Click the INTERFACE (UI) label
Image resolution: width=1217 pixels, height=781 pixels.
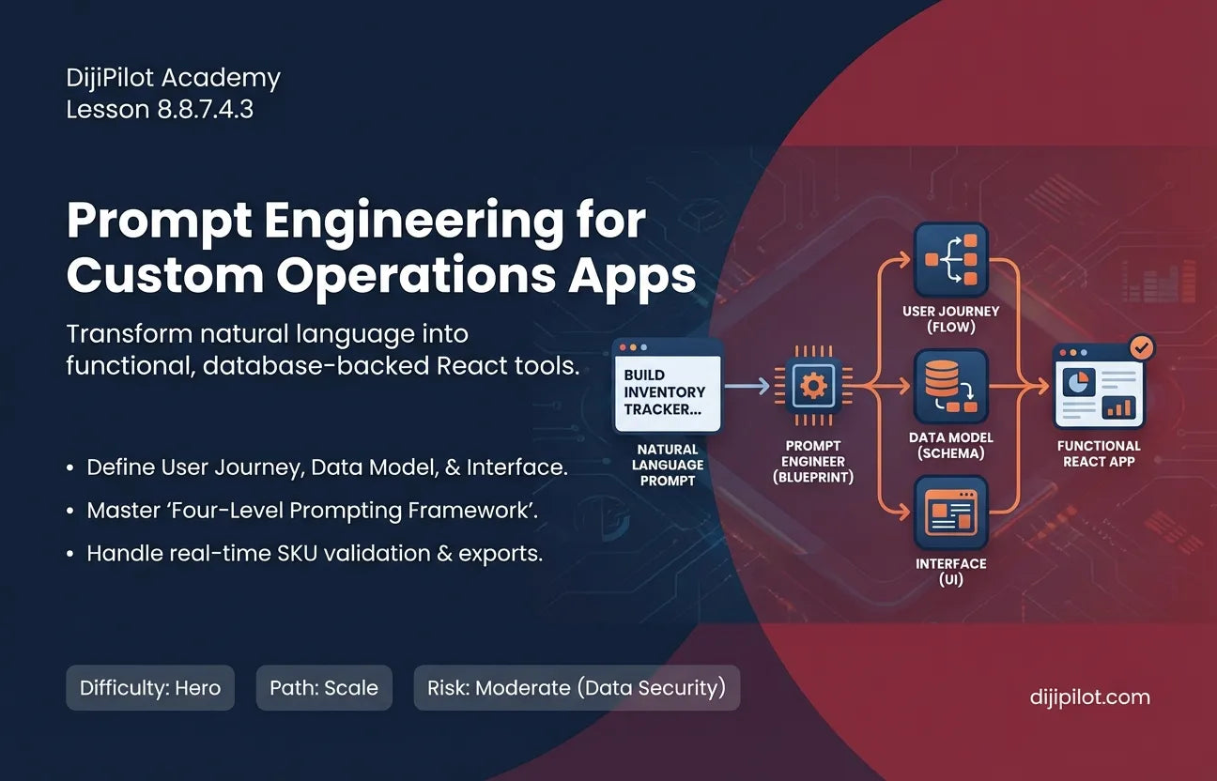pyautogui.click(x=950, y=572)
